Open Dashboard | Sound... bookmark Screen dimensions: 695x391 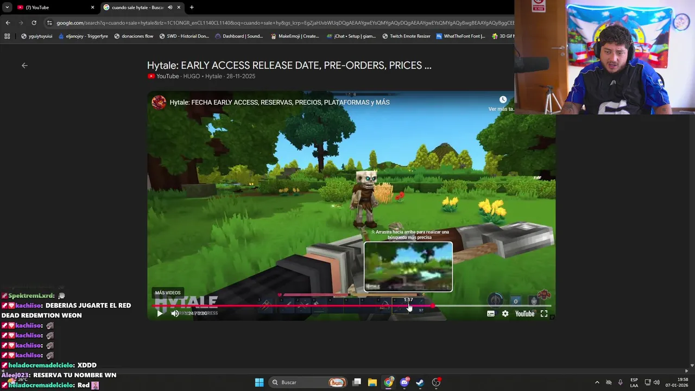pos(239,36)
